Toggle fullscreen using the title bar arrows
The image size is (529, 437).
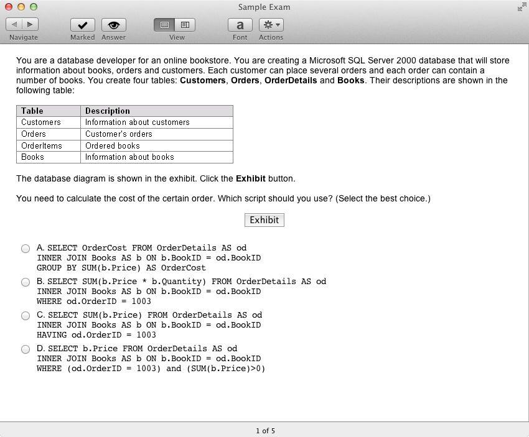tap(521, 7)
